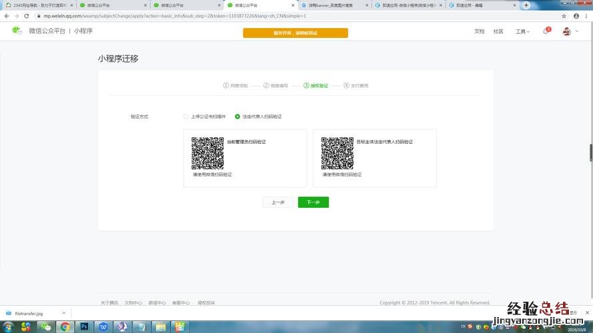Open Google Chrome from the taskbar
Image resolution: width=593 pixels, height=333 pixels.
point(65,326)
